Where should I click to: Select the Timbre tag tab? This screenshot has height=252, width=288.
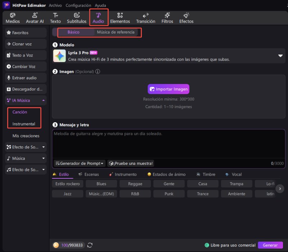tap(206, 174)
